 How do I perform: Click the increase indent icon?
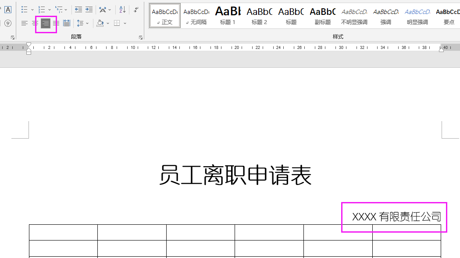(x=89, y=9)
